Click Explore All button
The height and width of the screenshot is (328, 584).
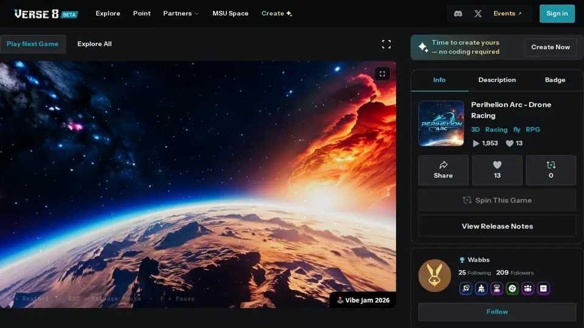pos(94,44)
